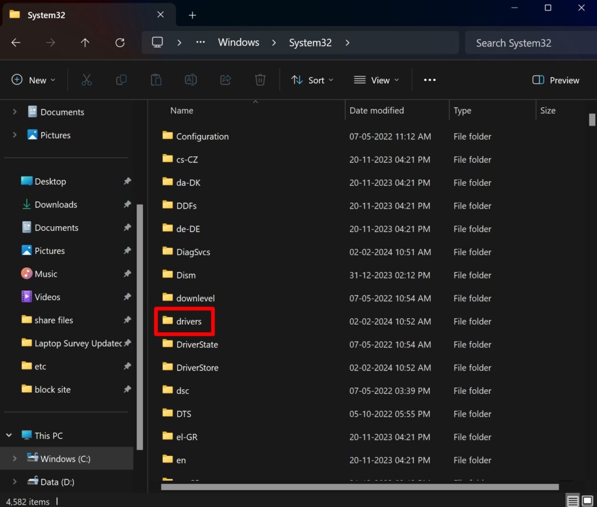The width and height of the screenshot is (597, 507).
Task: Expand the New menu
Action: pyautogui.click(x=33, y=80)
